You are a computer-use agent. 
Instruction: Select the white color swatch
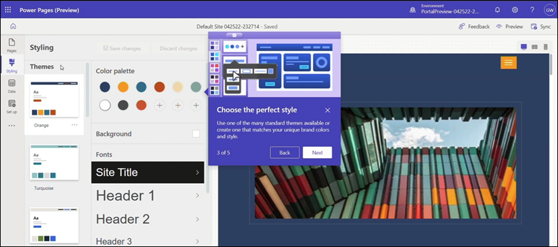[105, 105]
